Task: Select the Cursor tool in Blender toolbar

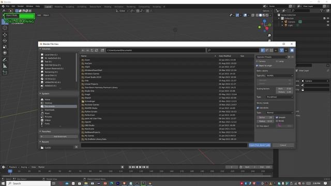Action: [x=5, y=27]
